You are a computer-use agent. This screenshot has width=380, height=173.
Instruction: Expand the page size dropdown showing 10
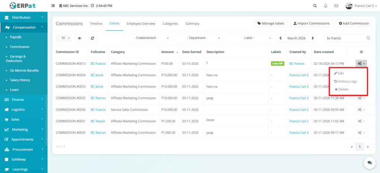tap(65, 38)
